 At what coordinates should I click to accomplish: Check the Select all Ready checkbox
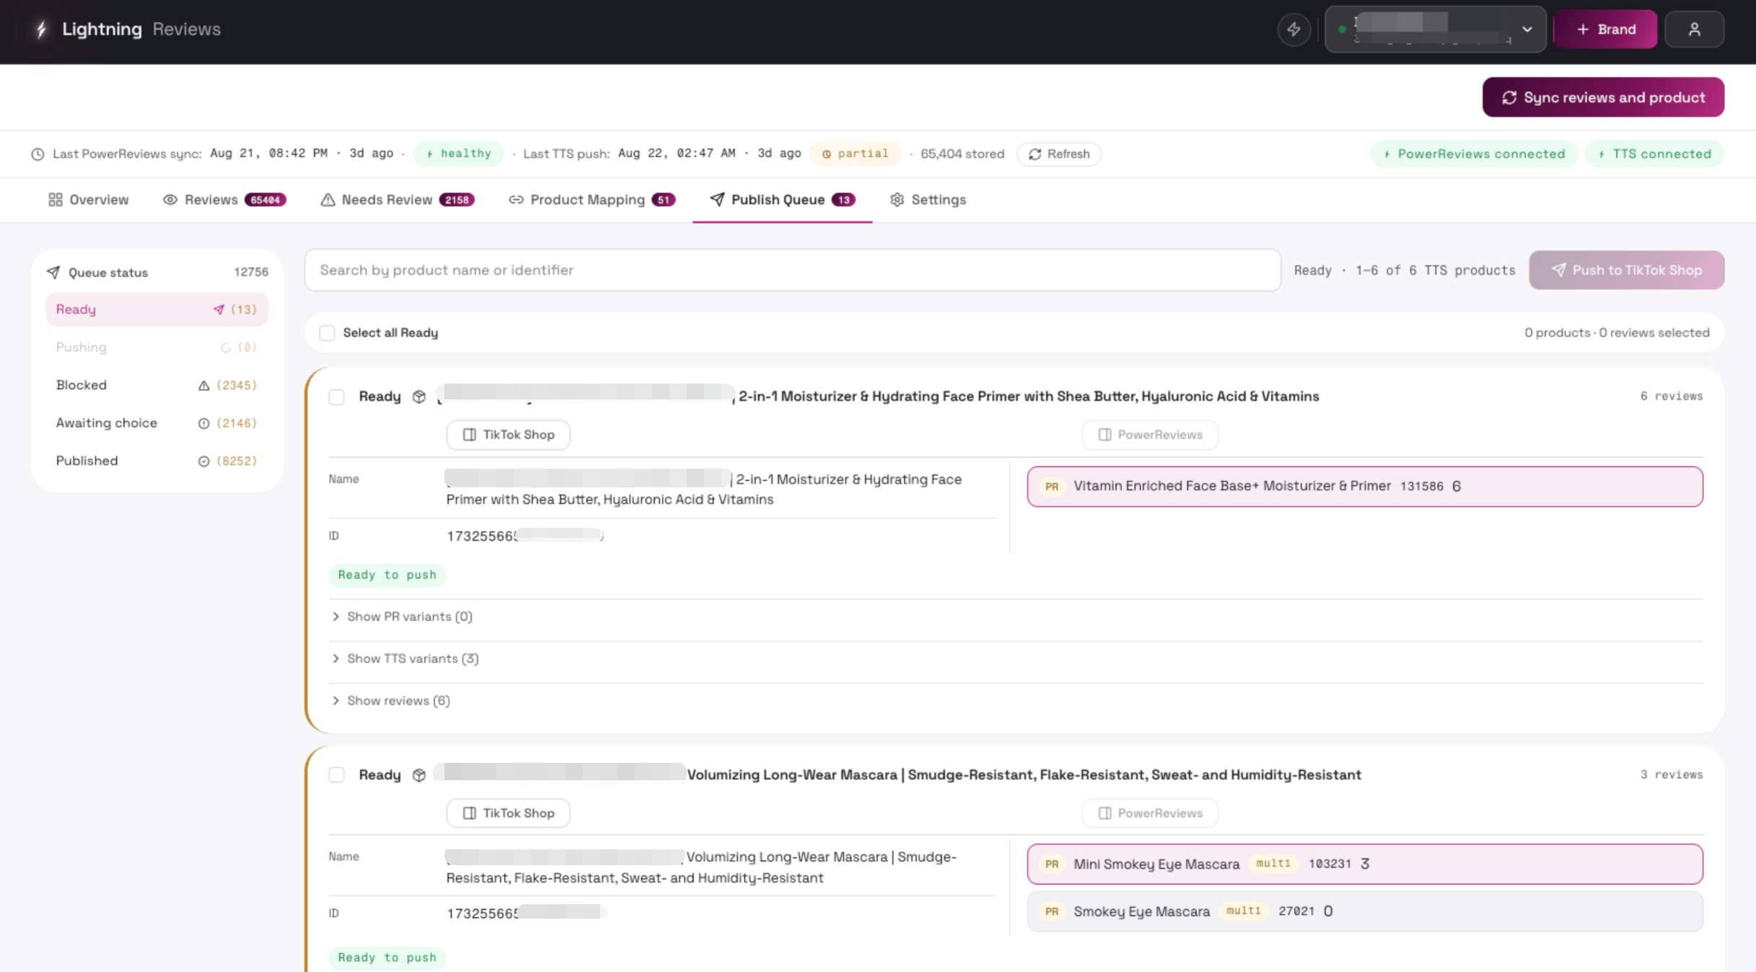click(327, 333)
